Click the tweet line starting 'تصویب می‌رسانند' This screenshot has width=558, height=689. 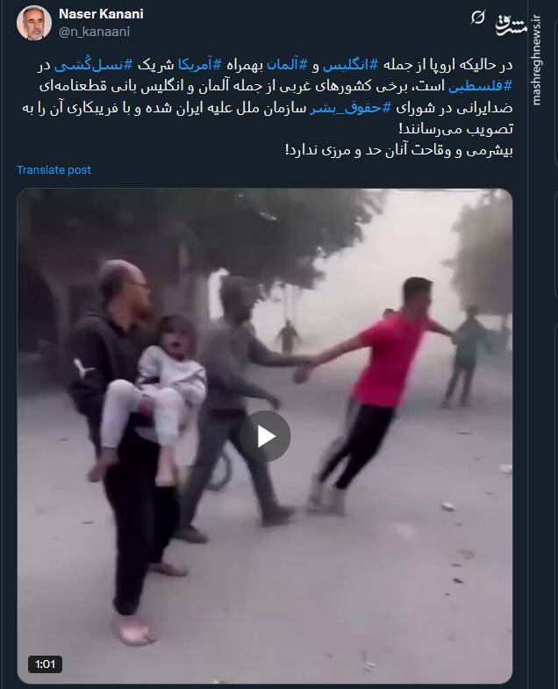pyautogui.click(x=455, y=129)
